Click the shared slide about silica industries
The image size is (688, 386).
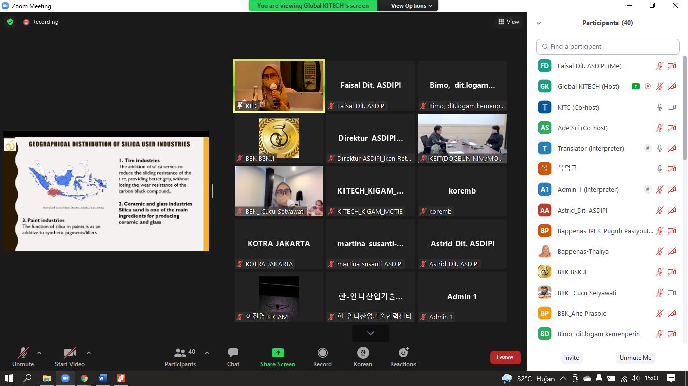click(106, 191)
